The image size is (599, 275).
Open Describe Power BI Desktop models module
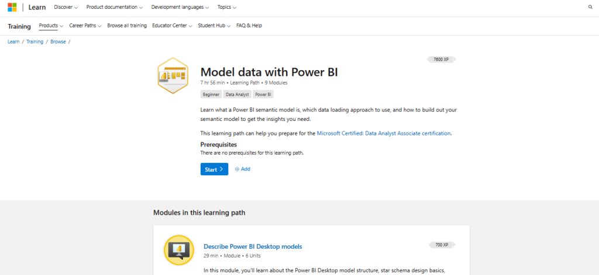click(253, 247)
